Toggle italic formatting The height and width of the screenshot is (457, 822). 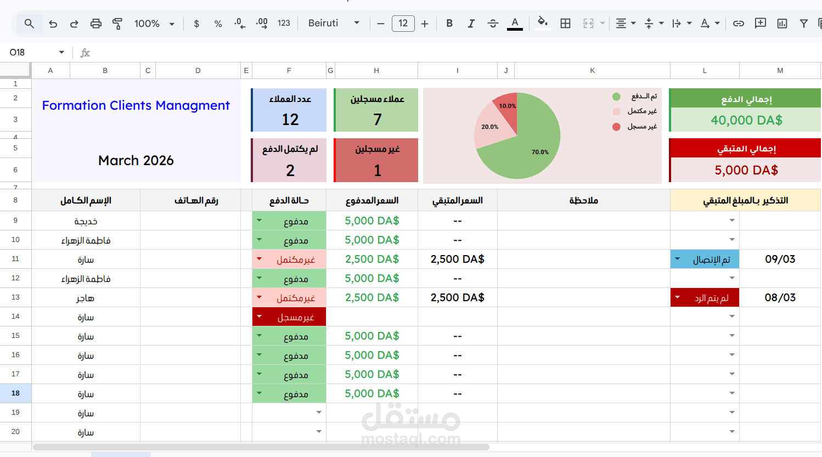pyautogui.click(x=471, y=24)
